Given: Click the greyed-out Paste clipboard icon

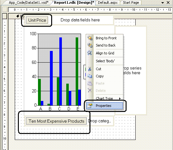Looking at the screenshot, I should (x=90, y=83).
